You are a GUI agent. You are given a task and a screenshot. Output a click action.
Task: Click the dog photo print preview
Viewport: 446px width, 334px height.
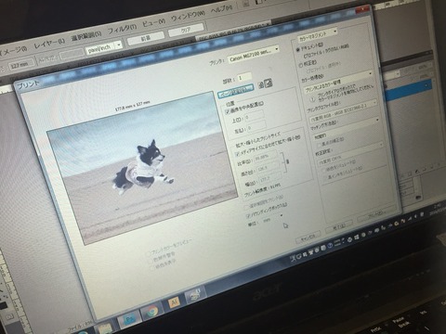coord(142,168)
